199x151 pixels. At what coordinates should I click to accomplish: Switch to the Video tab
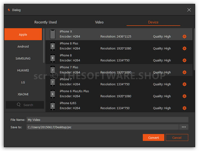pos(99,22)
